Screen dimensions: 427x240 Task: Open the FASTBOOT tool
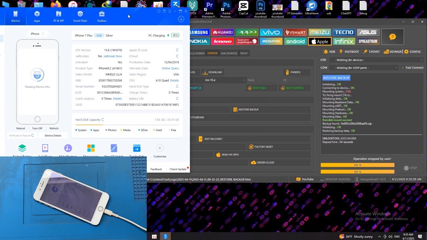coord(349,52)
